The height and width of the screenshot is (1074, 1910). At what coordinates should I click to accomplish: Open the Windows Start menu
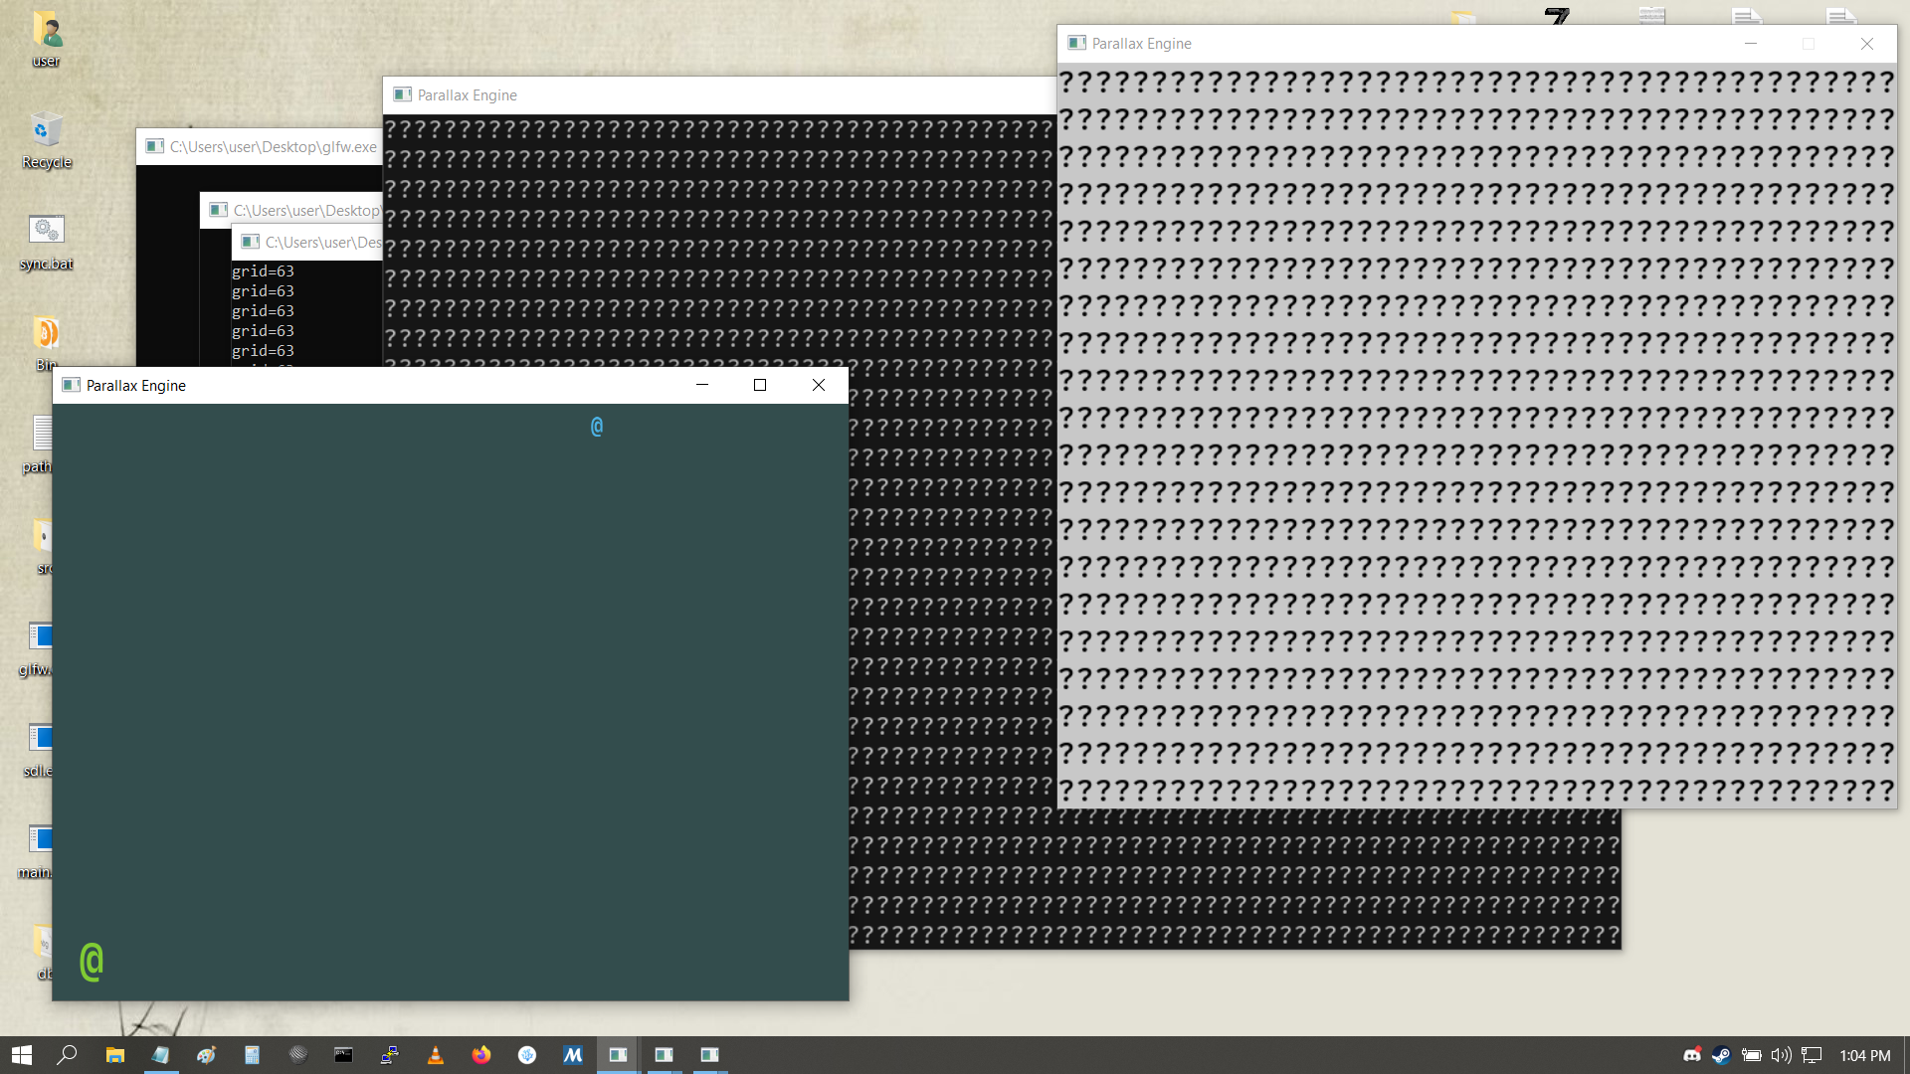[22, 1055]
